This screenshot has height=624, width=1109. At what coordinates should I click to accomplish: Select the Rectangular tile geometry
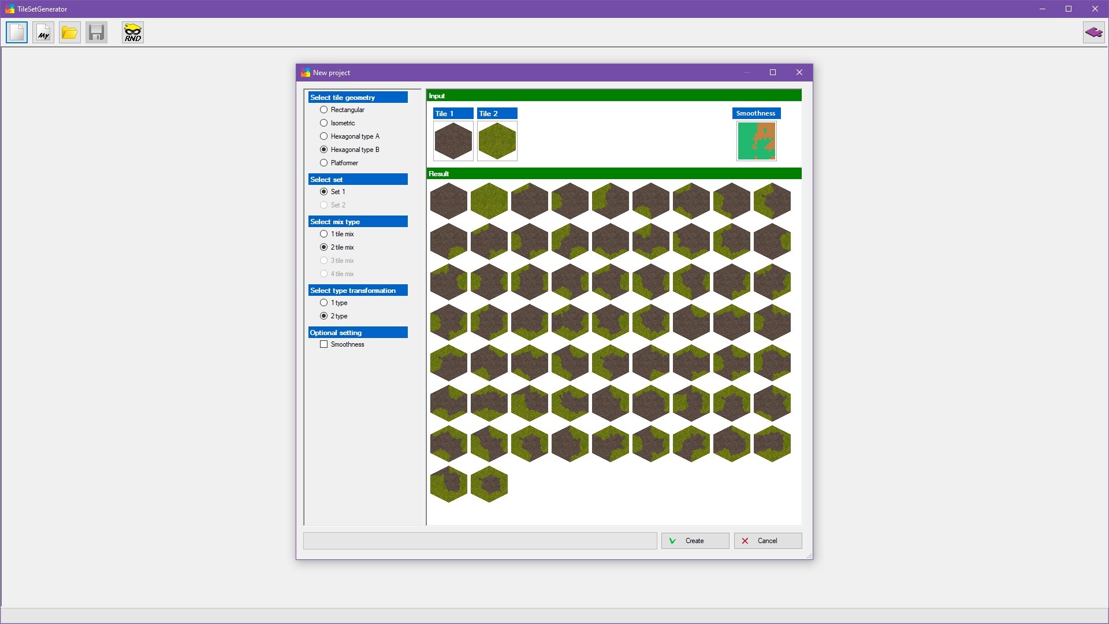323,109
